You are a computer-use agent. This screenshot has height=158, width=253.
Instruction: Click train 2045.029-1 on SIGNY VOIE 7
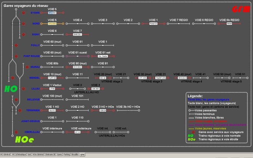[77, 35]
